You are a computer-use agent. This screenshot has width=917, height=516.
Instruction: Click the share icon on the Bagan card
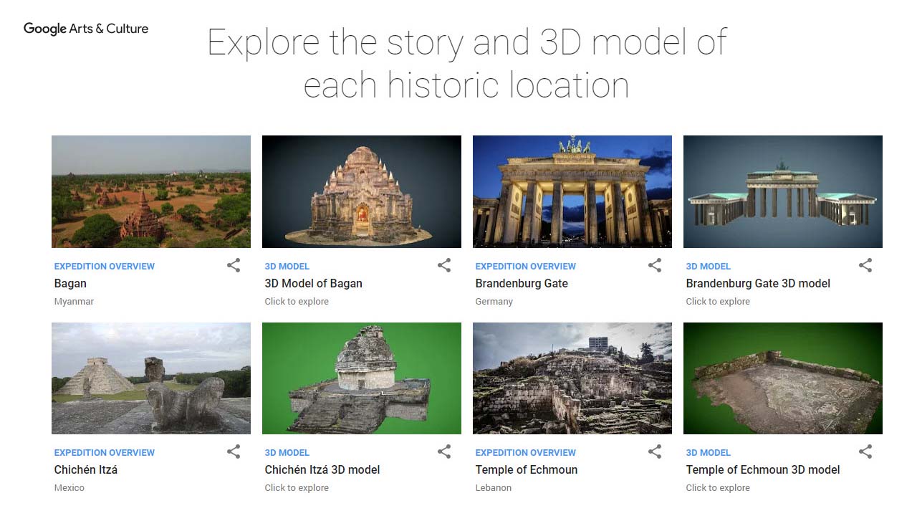click(x=234, y=265)
